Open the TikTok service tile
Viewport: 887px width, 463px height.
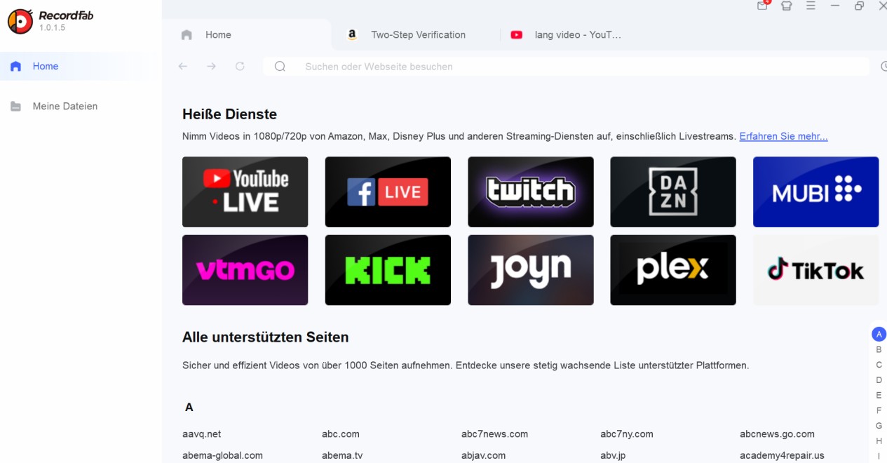[815, 270]
